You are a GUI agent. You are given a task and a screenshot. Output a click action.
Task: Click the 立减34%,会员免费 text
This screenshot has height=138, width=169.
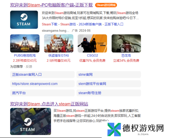point(126,61)
